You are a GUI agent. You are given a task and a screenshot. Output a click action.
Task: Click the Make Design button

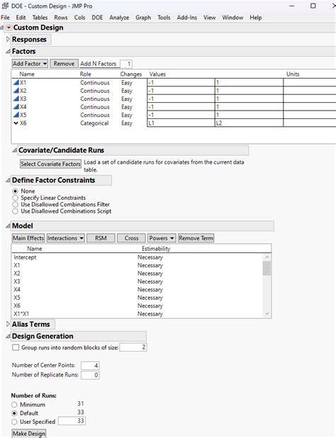(29, 434)
